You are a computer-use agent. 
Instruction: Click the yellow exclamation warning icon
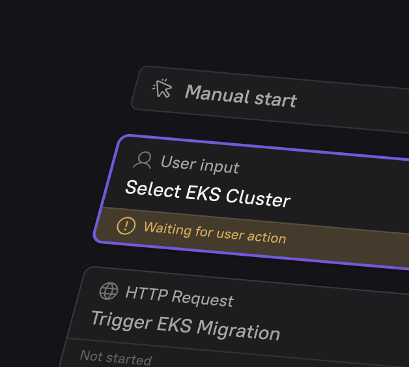coord(126,226)
